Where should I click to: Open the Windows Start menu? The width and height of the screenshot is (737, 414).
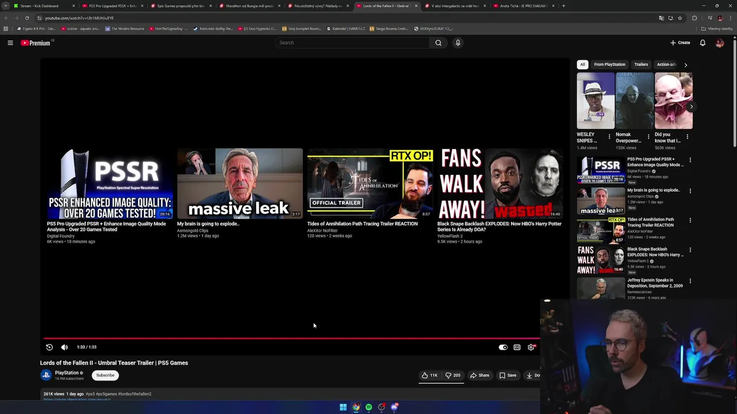343,407
